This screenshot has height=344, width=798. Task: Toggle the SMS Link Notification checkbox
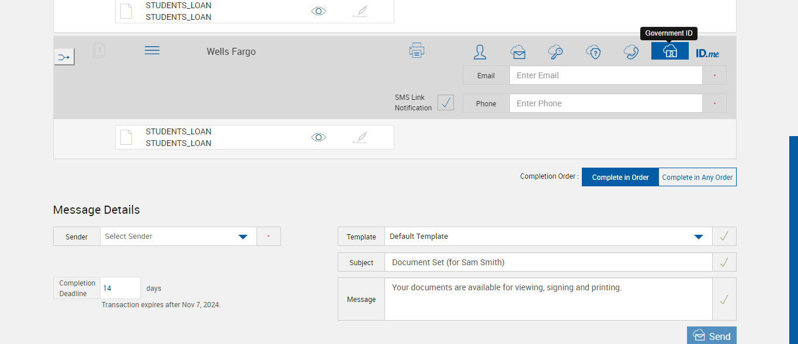tap(446, 103)
